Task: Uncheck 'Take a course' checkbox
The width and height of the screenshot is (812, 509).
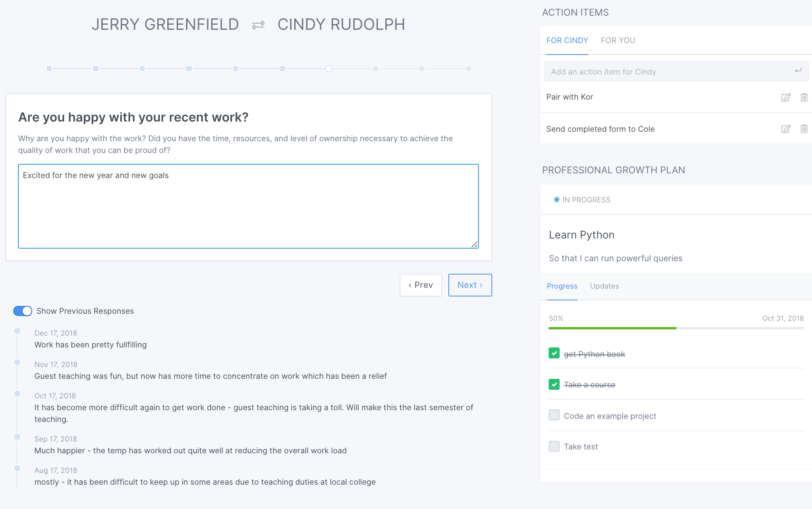Action: [x=554, y=384]
